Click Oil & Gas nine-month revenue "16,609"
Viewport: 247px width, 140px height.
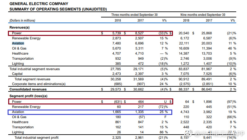184,48
